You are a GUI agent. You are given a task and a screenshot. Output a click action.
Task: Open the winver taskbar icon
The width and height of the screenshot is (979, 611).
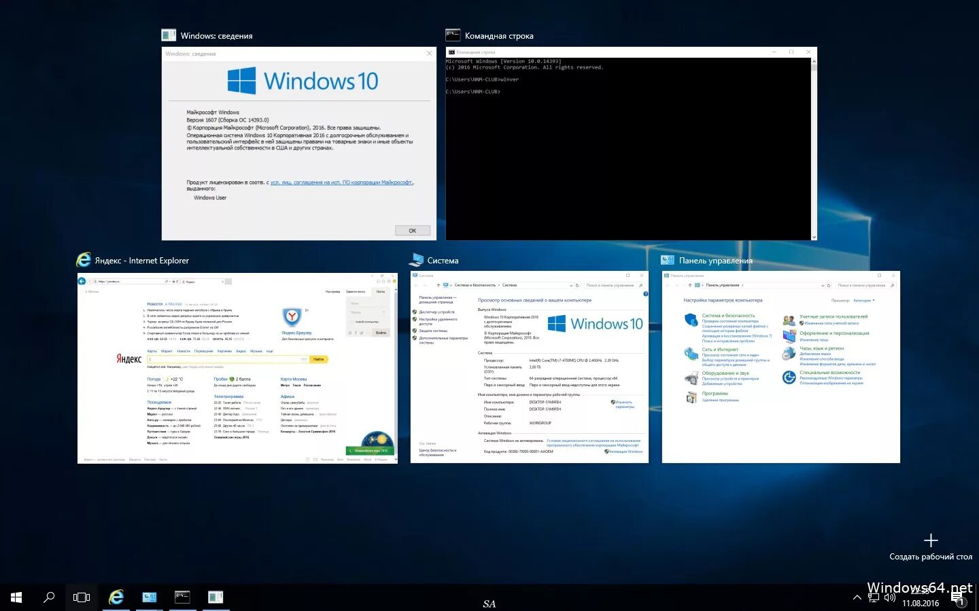[x=216, y=597]
